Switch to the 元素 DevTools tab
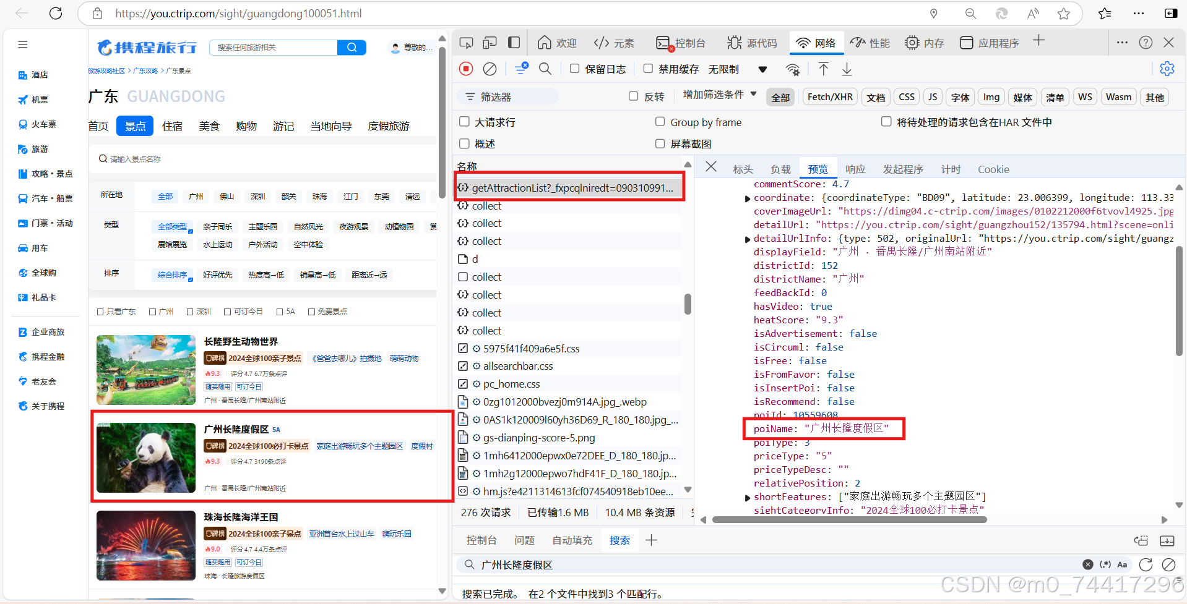This screenshot has height=604, width=1187. point(614,43)
